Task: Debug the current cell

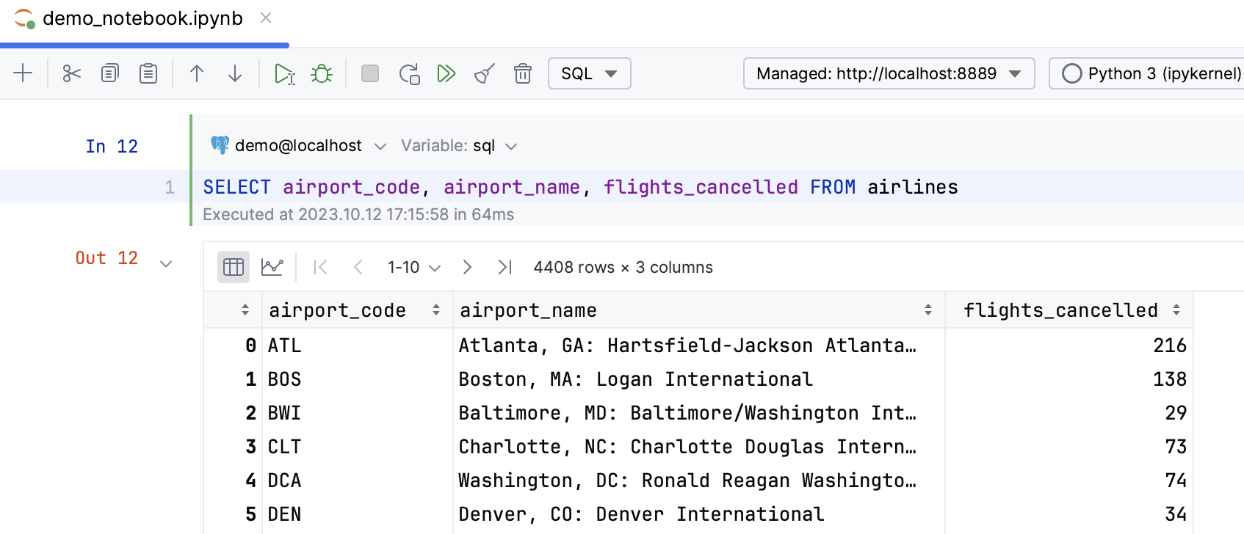Action: (x=322, y=73)
